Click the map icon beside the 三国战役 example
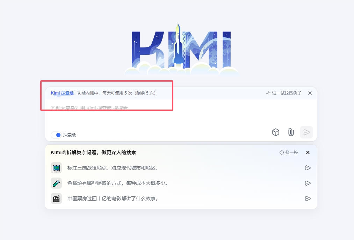This screenshot has height=240, width=354. (56, 168)
